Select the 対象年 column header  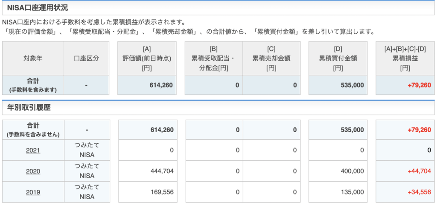(x=33, y=58)
